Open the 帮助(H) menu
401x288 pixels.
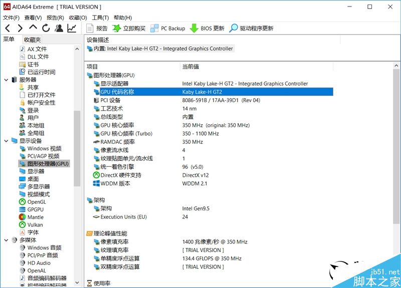point(123,18)
